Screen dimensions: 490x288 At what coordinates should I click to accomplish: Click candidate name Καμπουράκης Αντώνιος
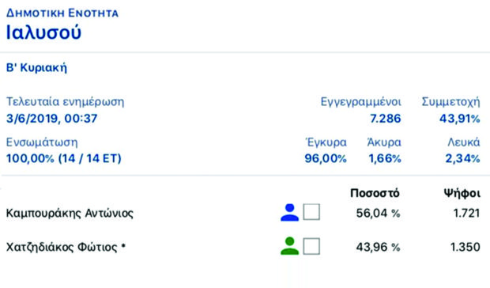click(70, 214)
